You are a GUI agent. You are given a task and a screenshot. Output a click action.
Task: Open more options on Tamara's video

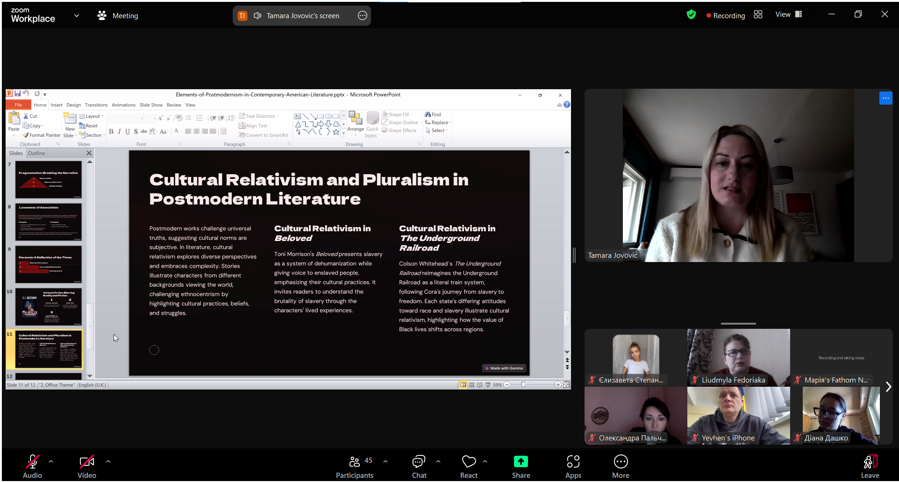pos(885,98)
